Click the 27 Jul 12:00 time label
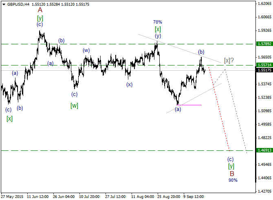Image resolution: width=273 pixels, height=200 pixels. [x=115, y=197]
